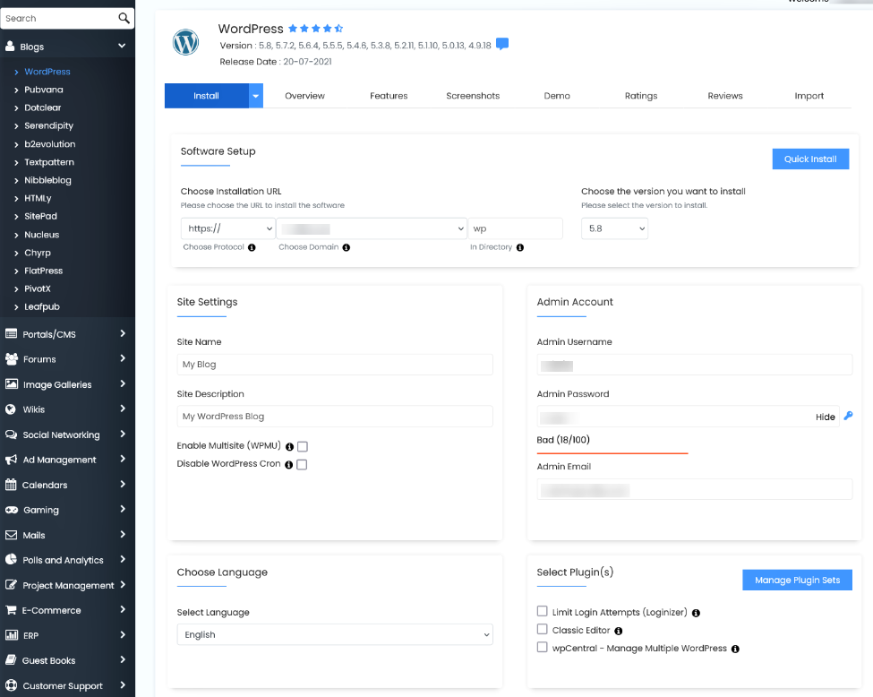Click the WordPress logo
Viewport: 873px width, 697px height.
point(186,42)
